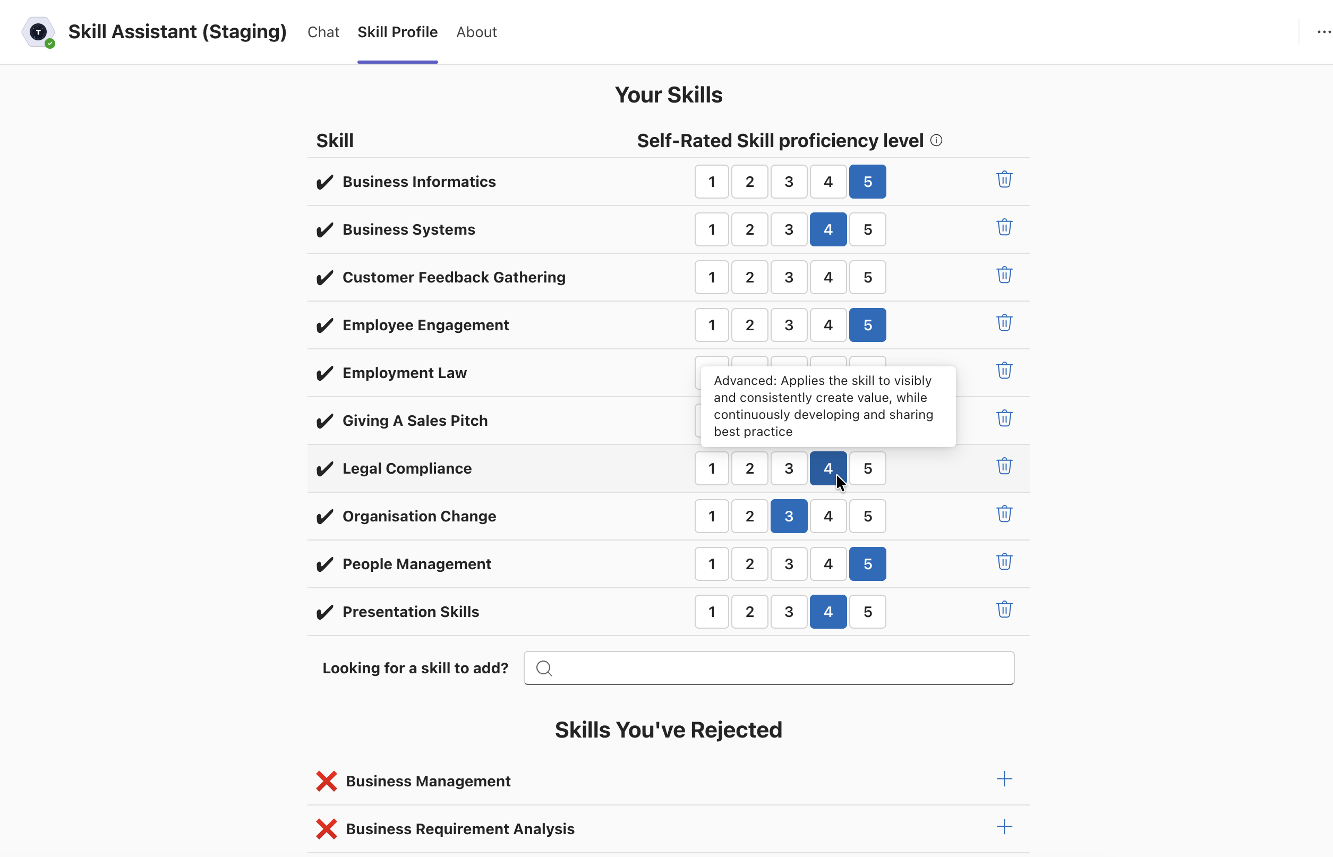The width and height of the screenshot is (1333, 857).
Task: Click the checkmark next to Legal Compliance
Action: coord(326,468)
